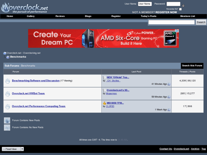207x155 pixels.
Task: Click the Archive footer link
Action: pos(195,149)
